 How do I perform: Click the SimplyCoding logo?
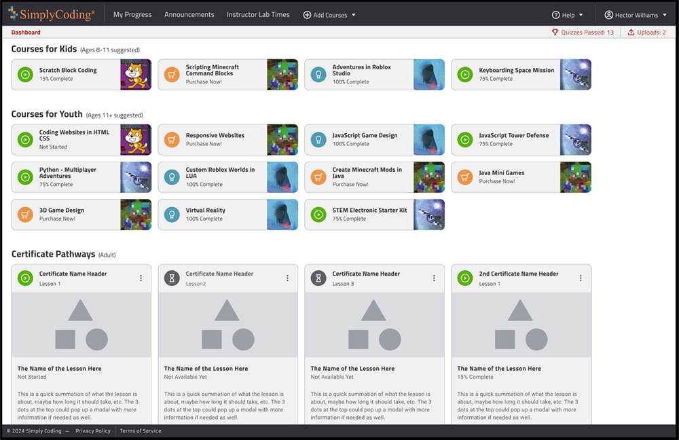click(x=52, y=14)
